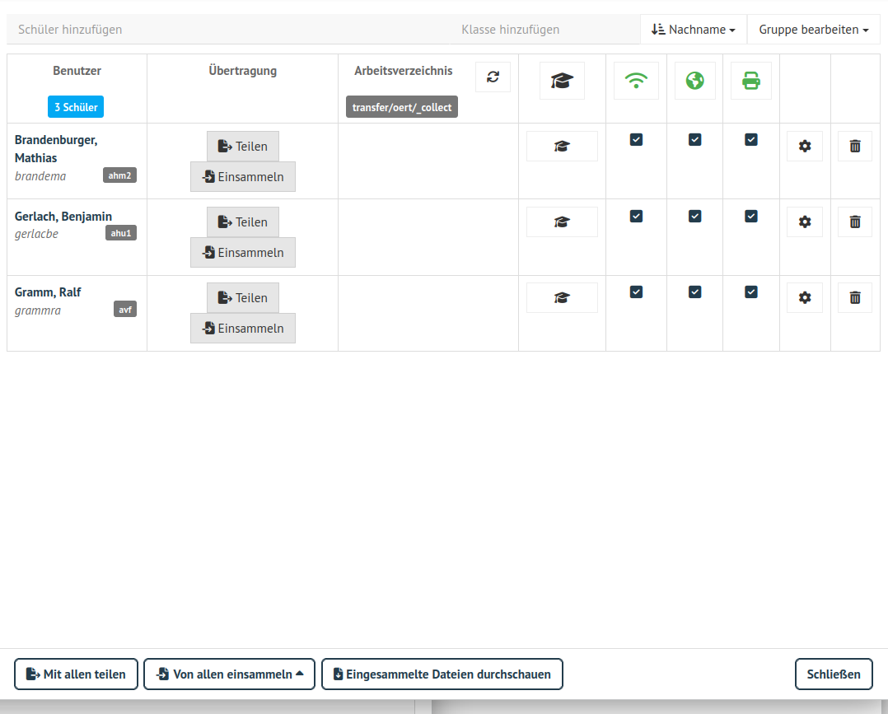Uncheck WiFi checkbox for Brandenburger, Mathias
Image resolution: width=888 pixels, height=714 pixels.
(x=636, y=140)
